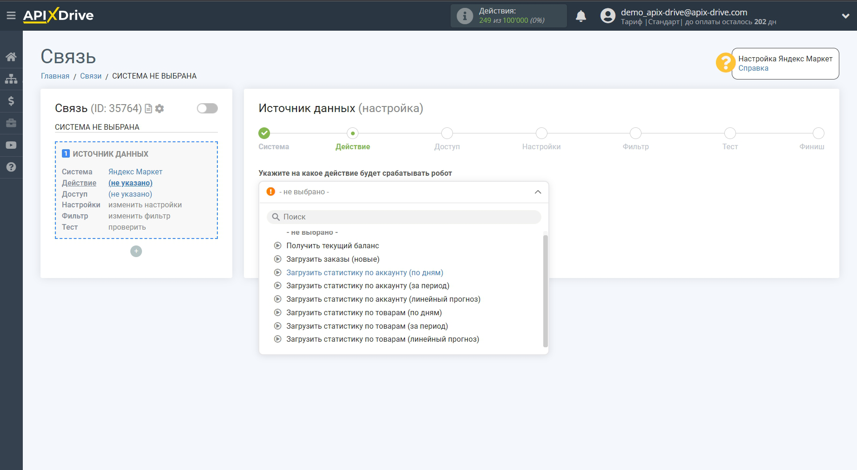Click the dropdown list scrollbar
This screenshot has height=470, width=857.
pyautogui.click(x=545, y=291)
